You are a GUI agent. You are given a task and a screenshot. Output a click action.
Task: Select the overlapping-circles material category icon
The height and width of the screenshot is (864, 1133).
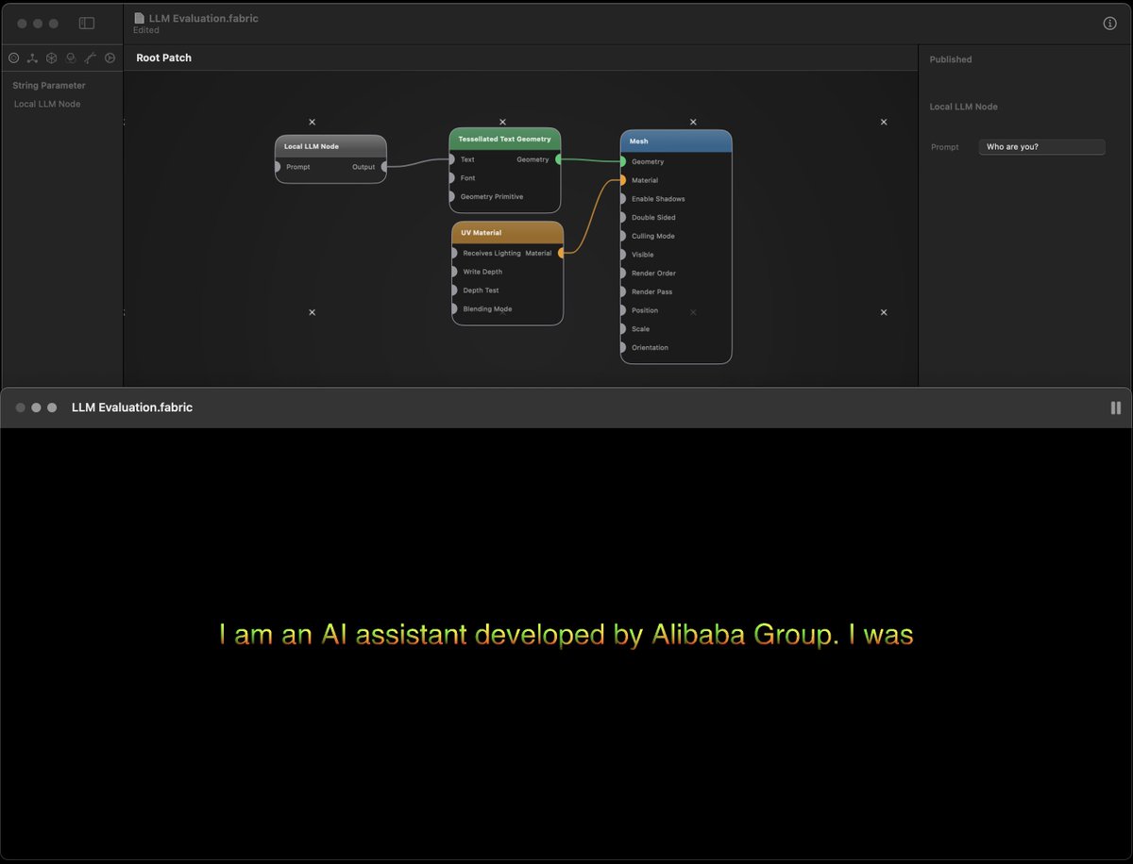tap(71, 58)
